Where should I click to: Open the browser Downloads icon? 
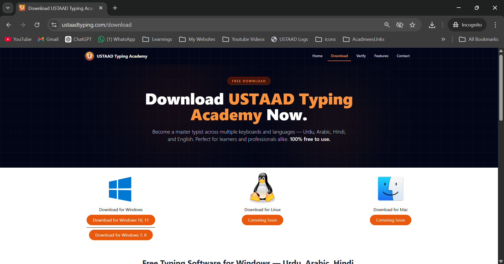click(432, 25)
